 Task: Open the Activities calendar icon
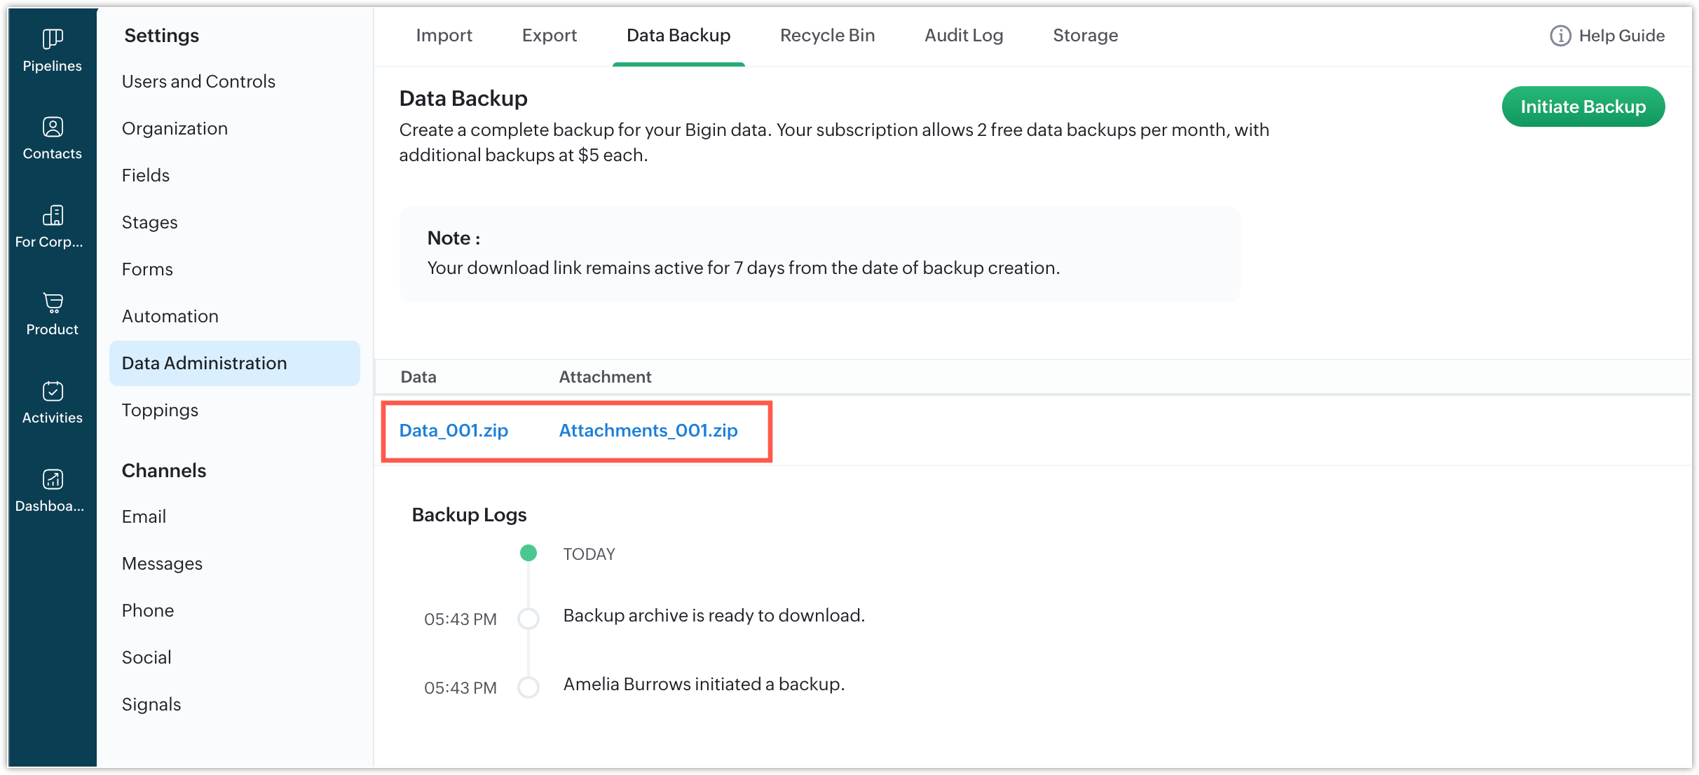(53, 391)
